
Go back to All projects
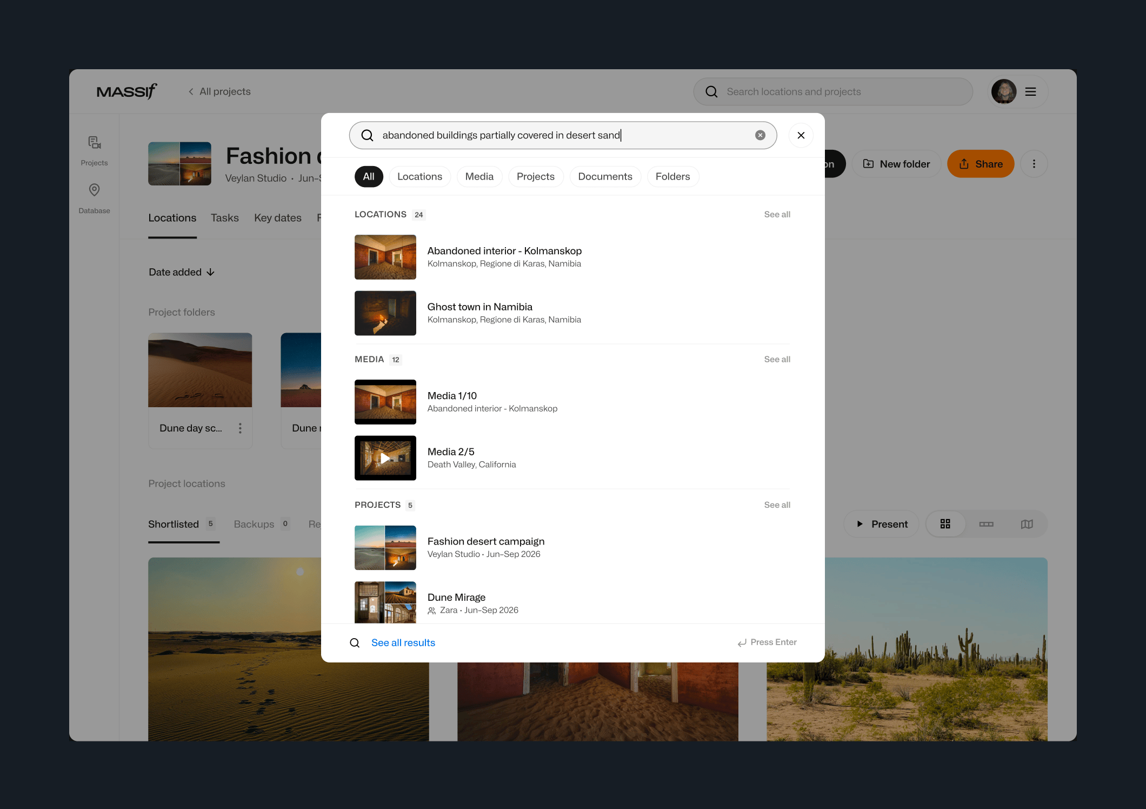point(219,91)
